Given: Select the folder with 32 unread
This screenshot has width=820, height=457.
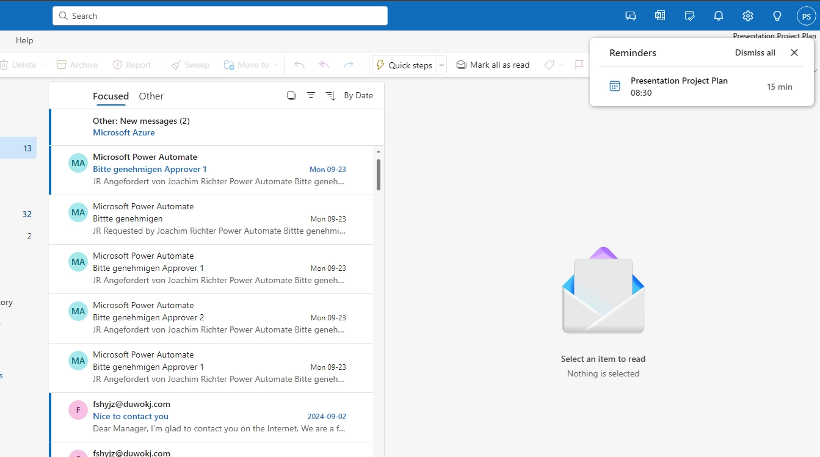Looking at the screenshot, I should coord(18,214).
